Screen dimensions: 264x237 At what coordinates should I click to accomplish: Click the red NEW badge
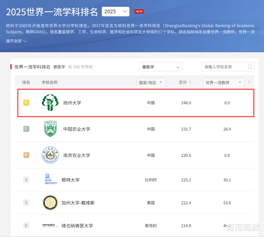(139, 11)
